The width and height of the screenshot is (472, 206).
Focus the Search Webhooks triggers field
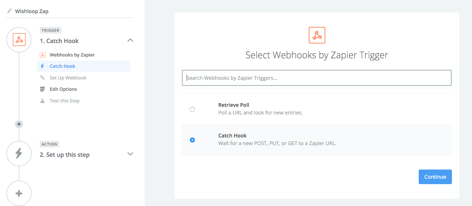(x=316, y=78)
